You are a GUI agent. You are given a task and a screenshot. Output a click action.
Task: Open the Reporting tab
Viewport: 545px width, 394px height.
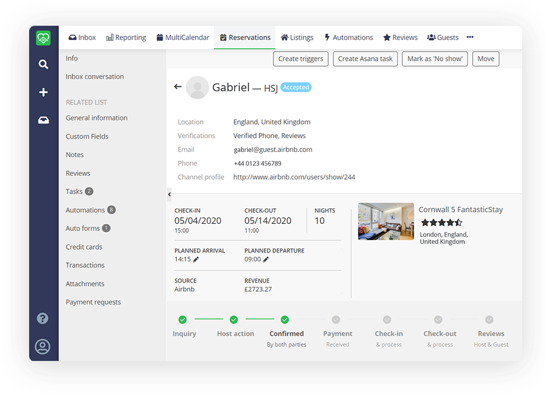[x=126, y=37]
